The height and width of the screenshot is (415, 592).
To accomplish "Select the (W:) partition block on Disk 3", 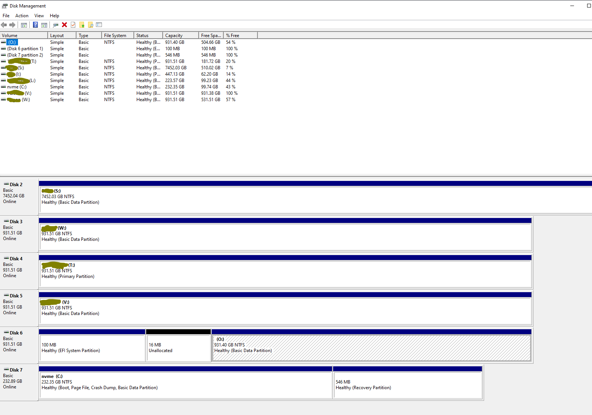I will coord(285,234).
